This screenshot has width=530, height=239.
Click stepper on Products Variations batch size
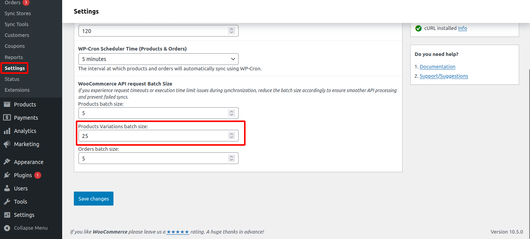(232, 136)
